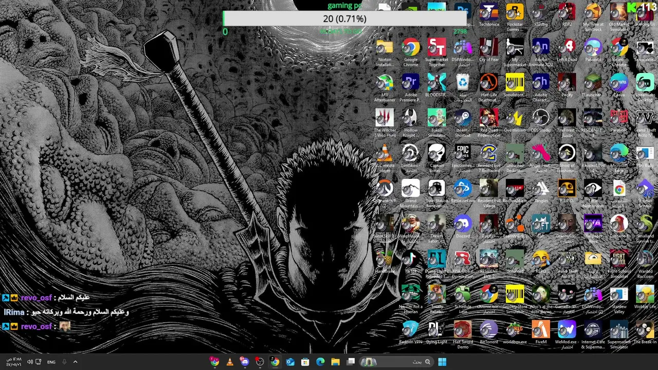Switch the ENG input language indicator
Screen dimensions: 658x370
click(x=51, y=362)
